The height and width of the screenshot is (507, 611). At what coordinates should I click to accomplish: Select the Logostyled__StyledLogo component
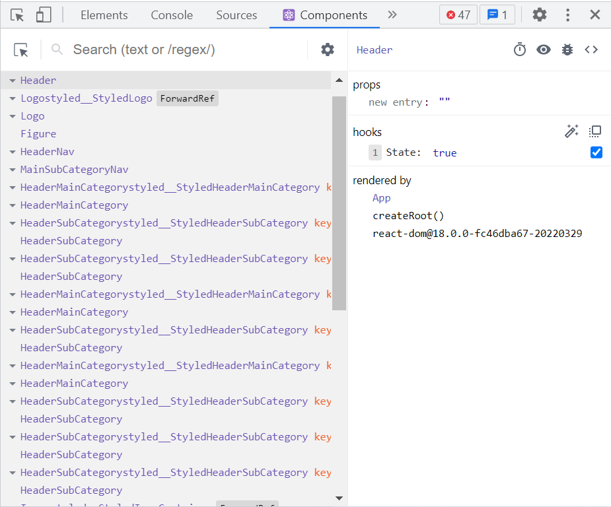pyautogui.click(x=86, y=98)
